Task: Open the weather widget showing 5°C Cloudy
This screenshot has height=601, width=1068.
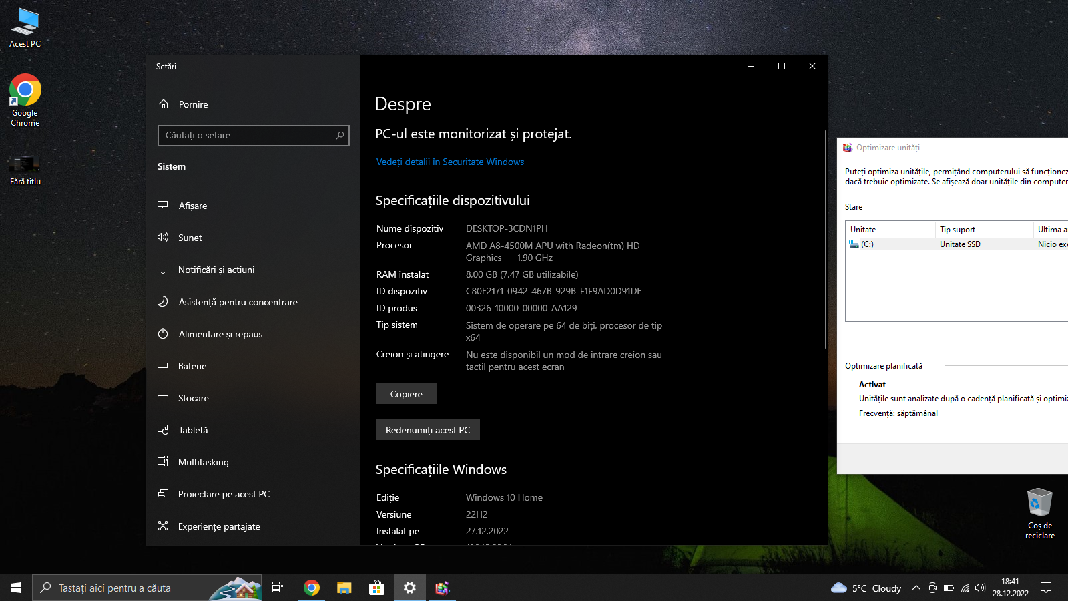Action: tap(866, 588)
